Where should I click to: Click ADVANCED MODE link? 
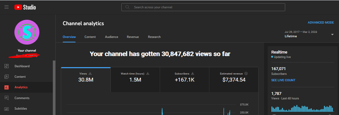[x=321, y=23]
